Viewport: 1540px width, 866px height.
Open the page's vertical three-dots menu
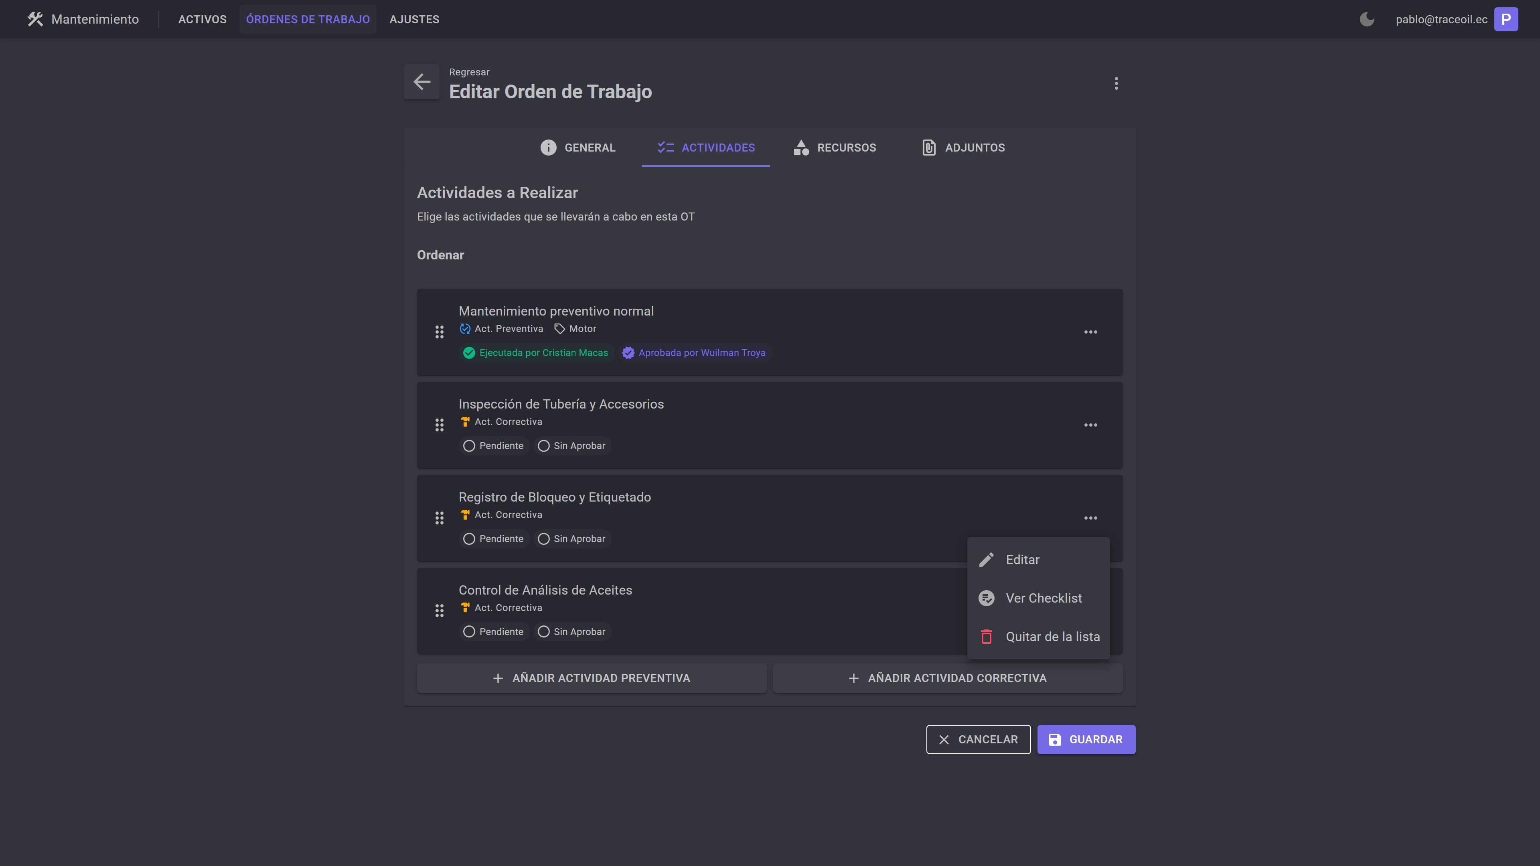click(x=1116, y=84)
